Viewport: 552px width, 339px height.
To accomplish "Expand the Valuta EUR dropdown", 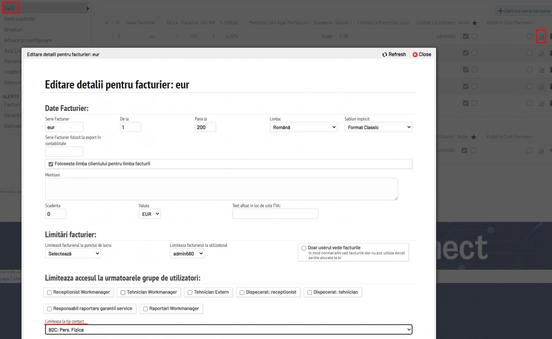I will [149, 214].
